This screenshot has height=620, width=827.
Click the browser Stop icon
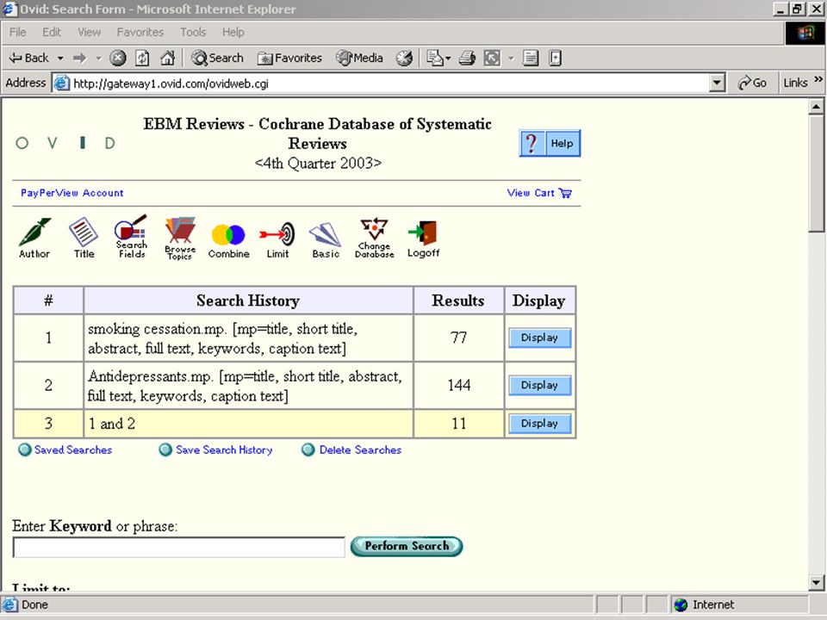[x=118, y=58]
